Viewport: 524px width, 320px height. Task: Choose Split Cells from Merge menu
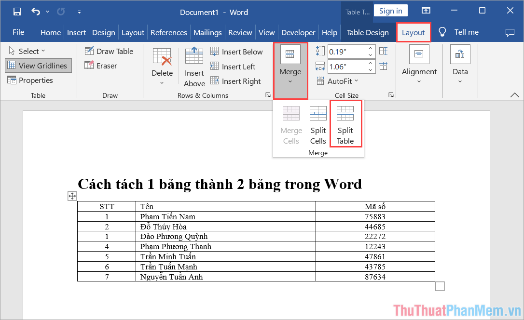click(318, 124)
